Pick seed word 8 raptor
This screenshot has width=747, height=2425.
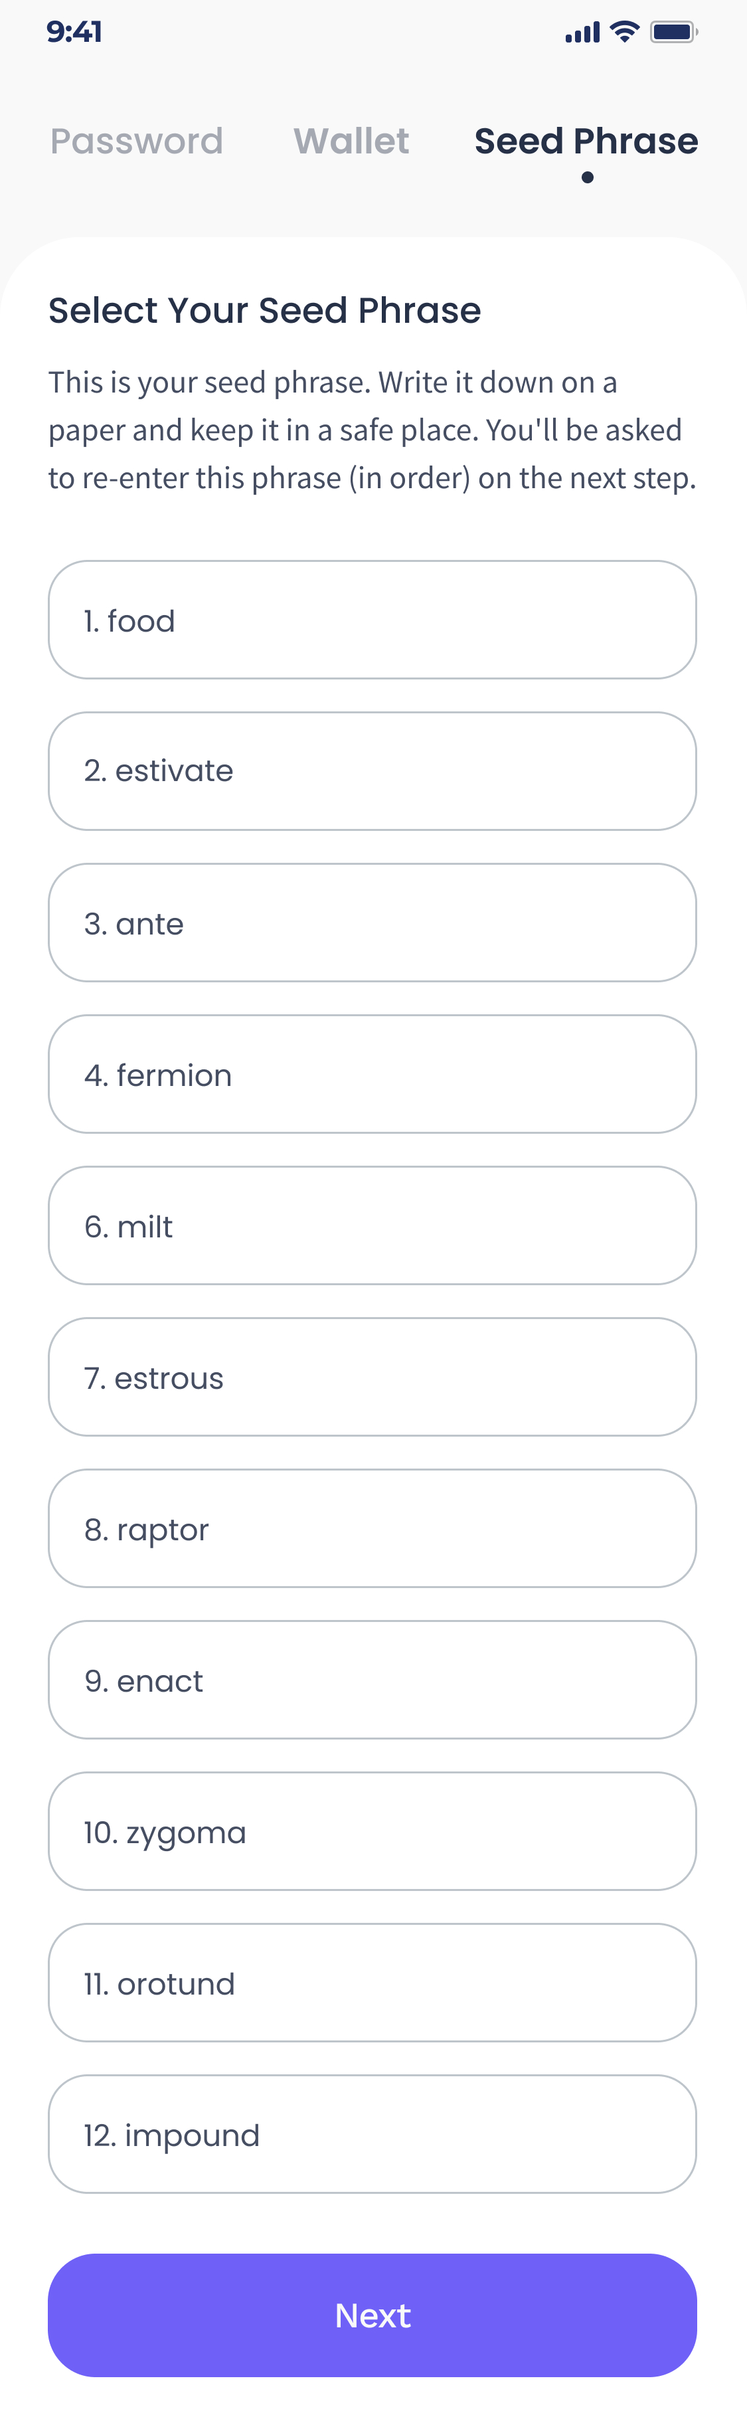click(373, 1529)
